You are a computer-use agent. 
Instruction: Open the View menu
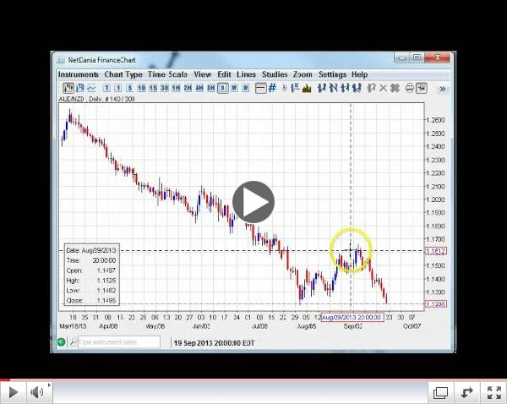pos(203,74)
